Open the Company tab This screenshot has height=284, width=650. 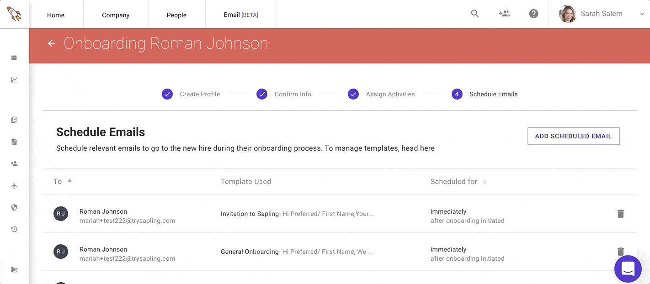point(116,15)
